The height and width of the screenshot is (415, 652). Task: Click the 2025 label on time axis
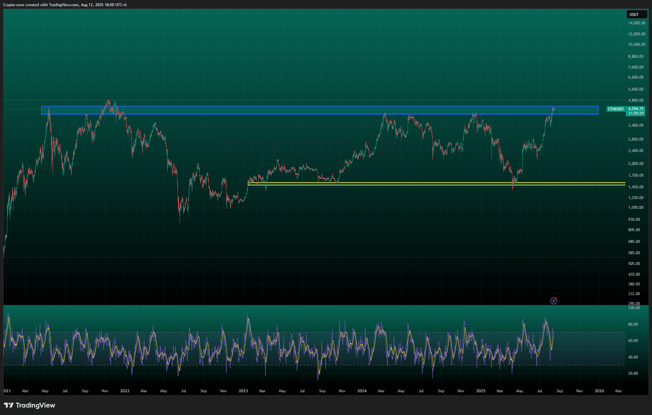point(480,391)
